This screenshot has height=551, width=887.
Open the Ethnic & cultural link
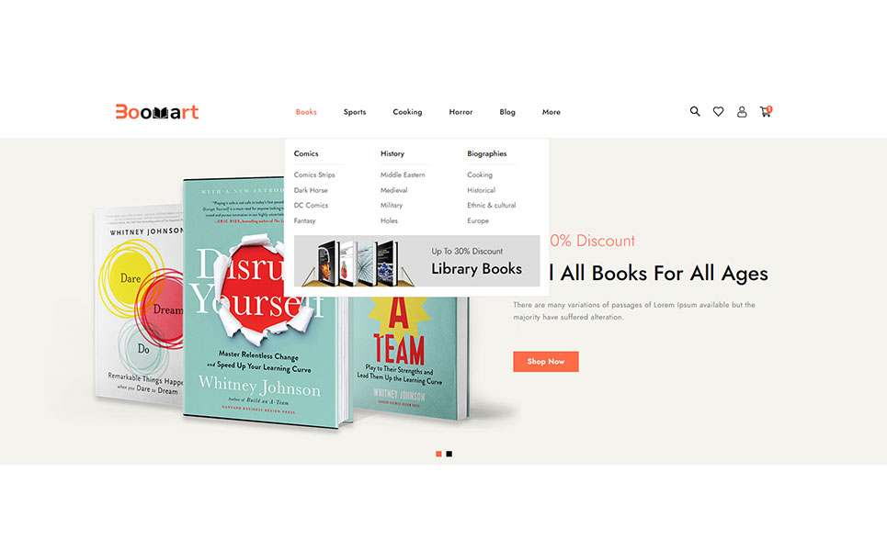pos(492,205)
